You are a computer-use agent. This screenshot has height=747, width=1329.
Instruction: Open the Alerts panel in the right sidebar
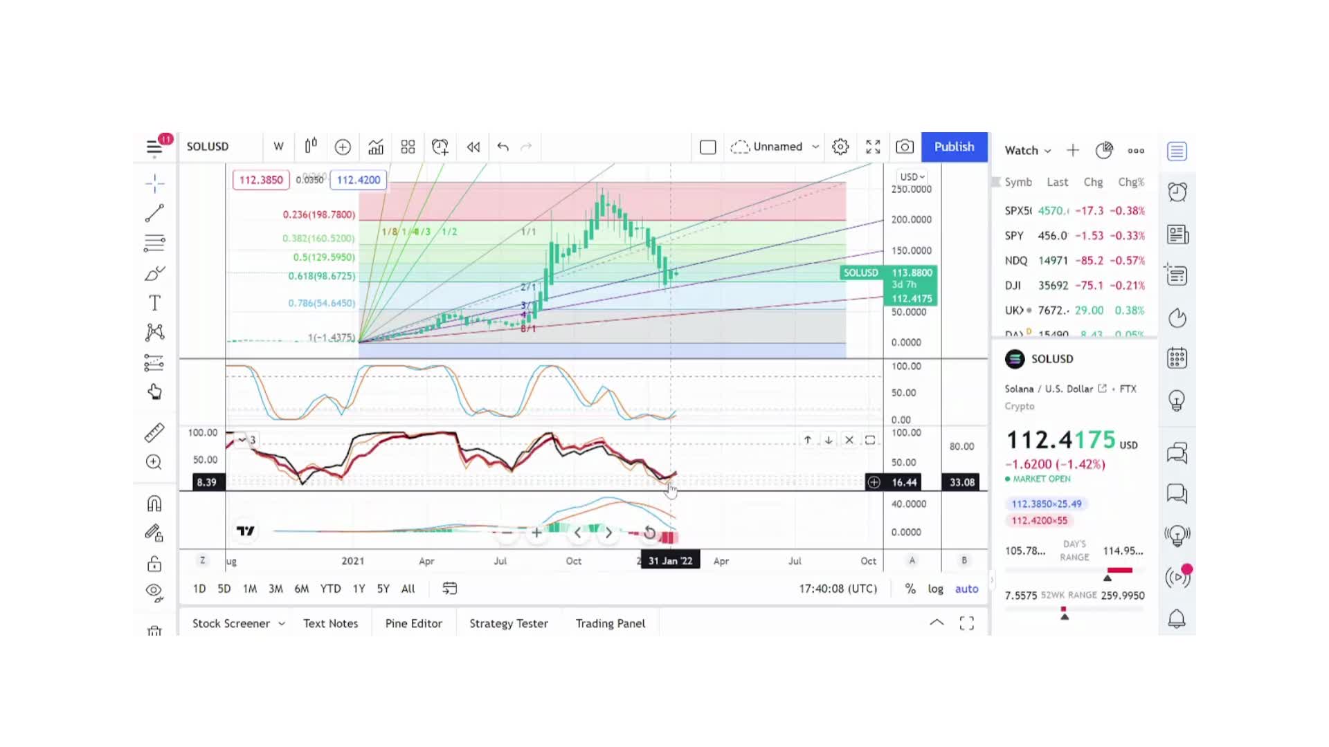tap(1177, 192)
